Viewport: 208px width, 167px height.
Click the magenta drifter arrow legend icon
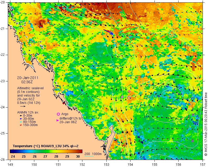[57, 120]
